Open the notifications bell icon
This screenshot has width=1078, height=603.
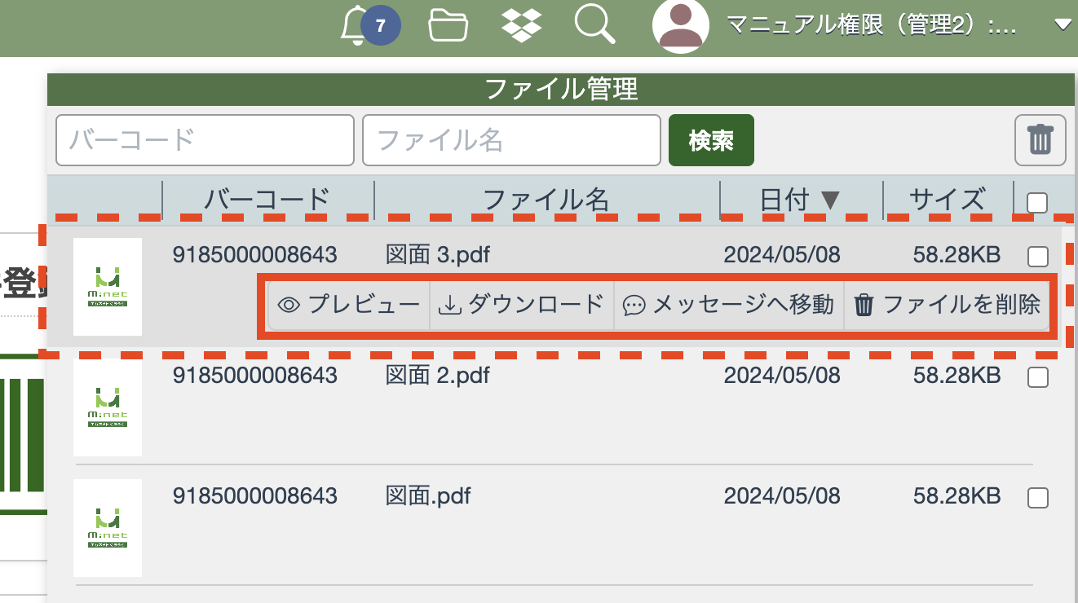click(356, 26)
